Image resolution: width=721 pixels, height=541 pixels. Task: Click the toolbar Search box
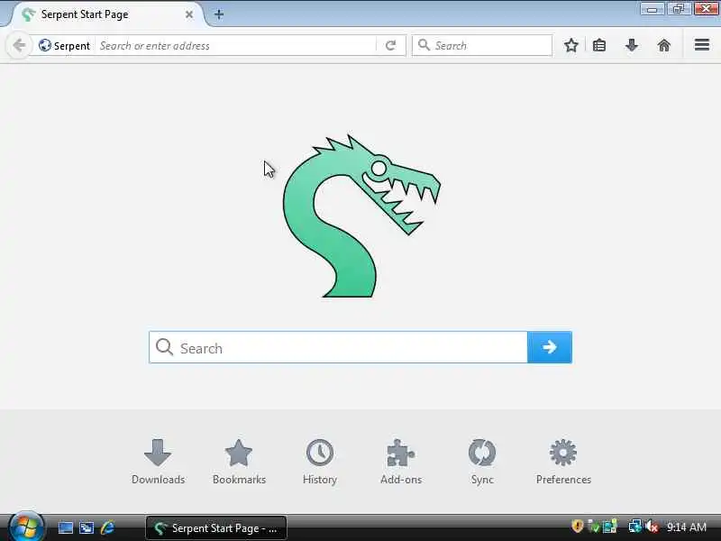[x=482, y=46]
